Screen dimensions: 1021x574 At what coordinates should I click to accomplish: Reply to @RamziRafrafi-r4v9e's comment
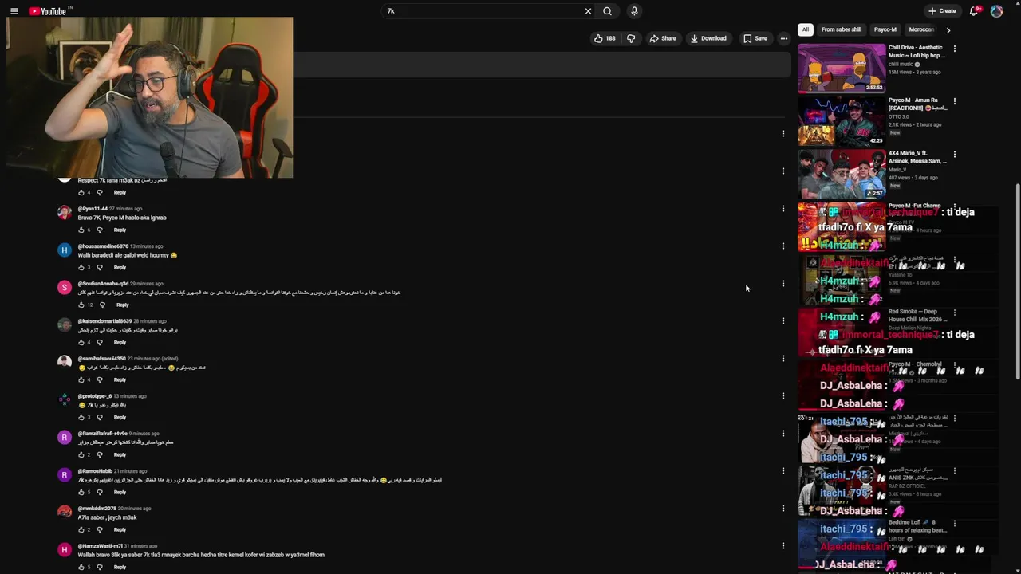(120, 454)
